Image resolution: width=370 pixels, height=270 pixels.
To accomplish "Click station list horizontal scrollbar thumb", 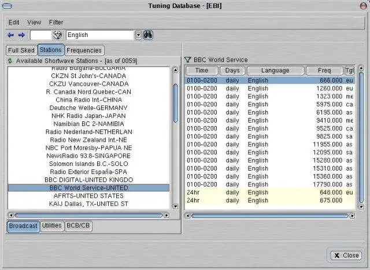I will (x=88, y=215).
